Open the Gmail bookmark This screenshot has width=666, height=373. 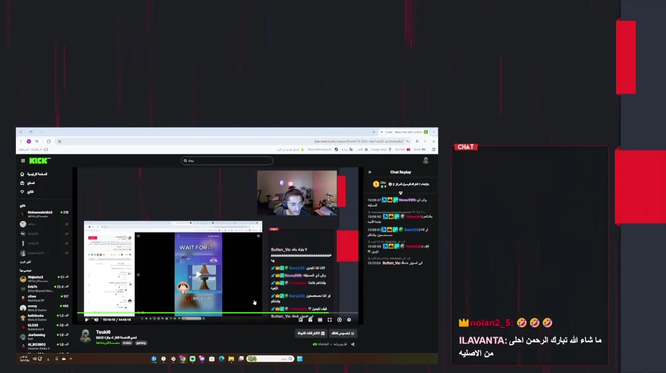tap(419, 149)
